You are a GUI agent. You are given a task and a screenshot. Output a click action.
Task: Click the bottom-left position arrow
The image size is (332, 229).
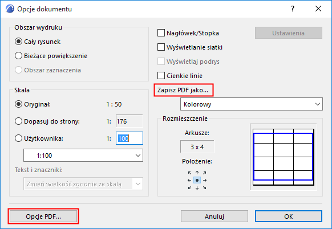tap(189, 188)
